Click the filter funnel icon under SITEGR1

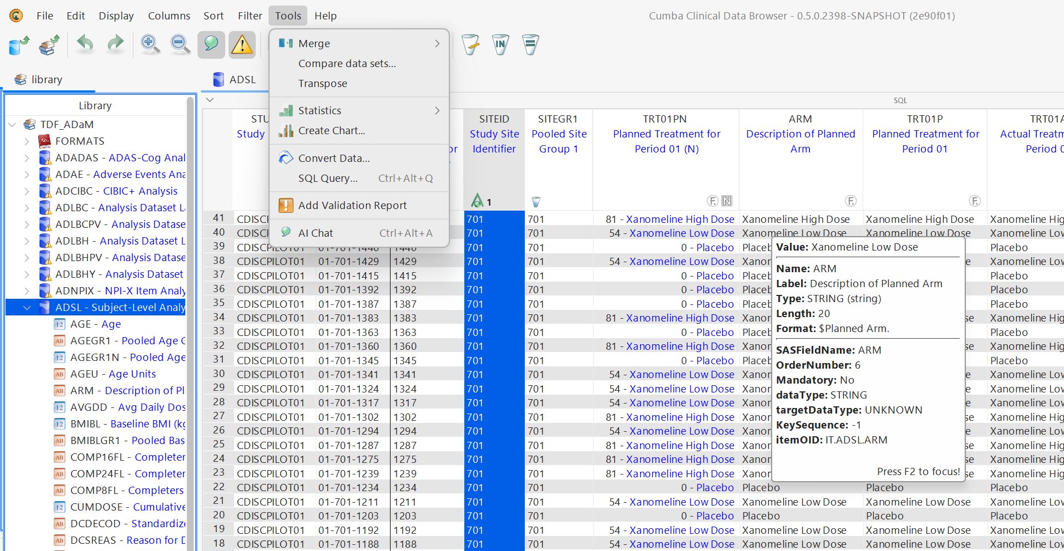[536, 202]
